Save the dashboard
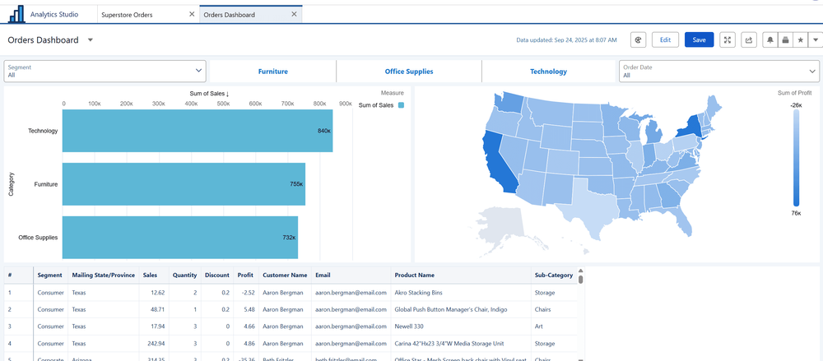The image size is (823, 361). [699, 39]
